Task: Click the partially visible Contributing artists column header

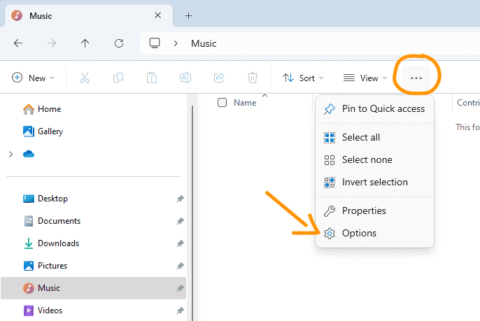Action: click(x=468, y=103)
